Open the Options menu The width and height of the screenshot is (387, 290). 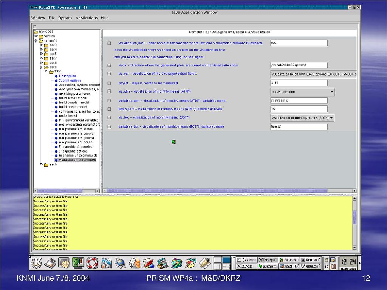(x=65, y=18)
